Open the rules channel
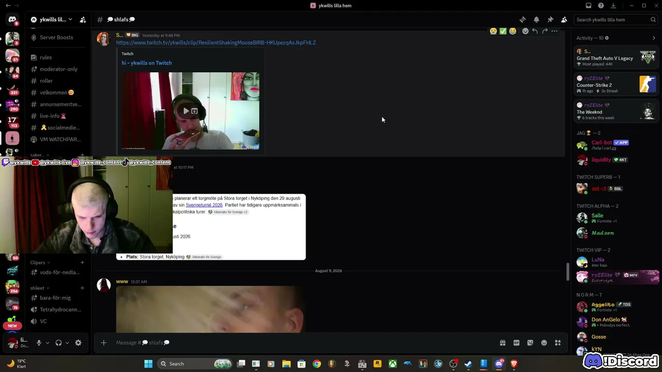Image resolution: width=662 pixels, height=372 pixels. pyautogui.click(x=57, y=57)
